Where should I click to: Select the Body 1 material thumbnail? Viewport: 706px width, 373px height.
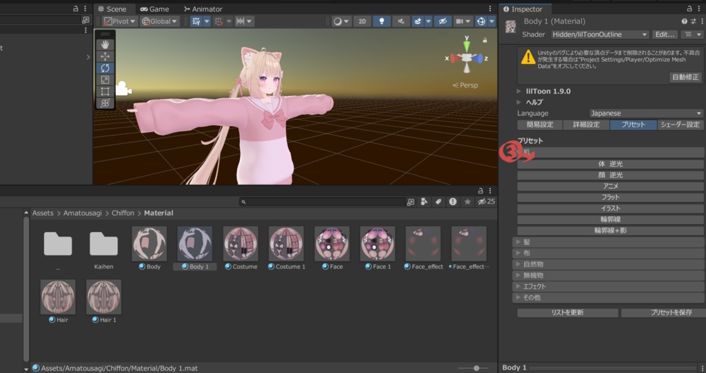coord(194,244)
